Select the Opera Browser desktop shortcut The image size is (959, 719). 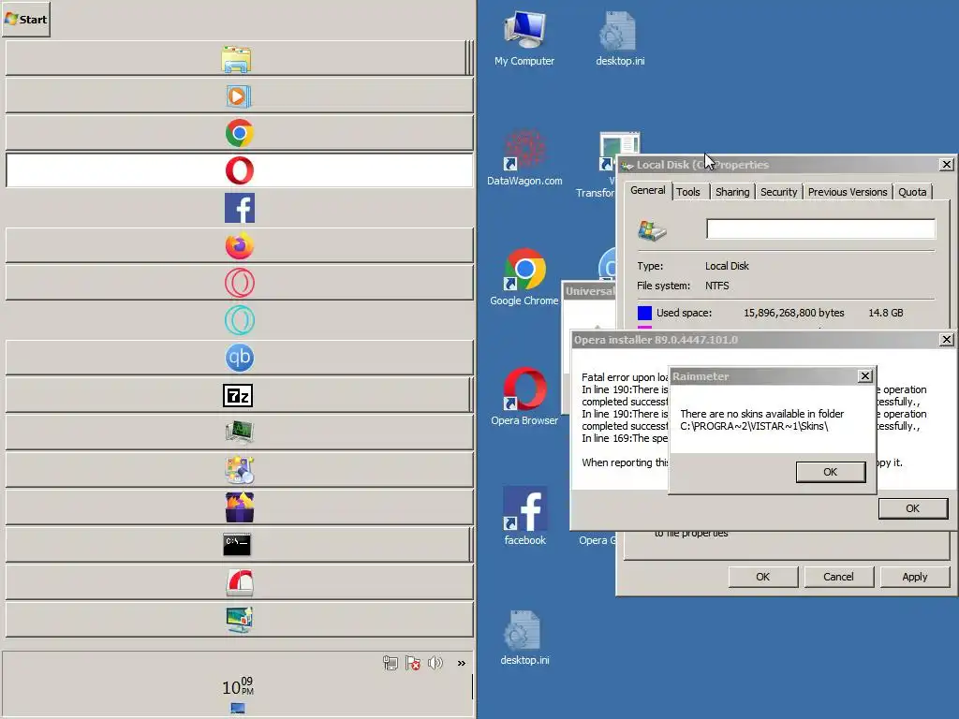tap(524, 397)
